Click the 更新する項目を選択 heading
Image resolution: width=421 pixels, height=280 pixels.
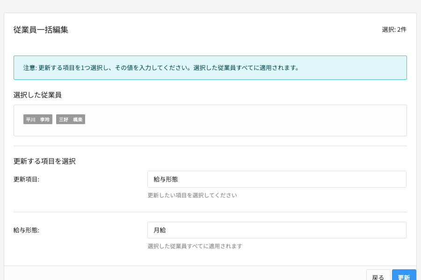(44, 161)
